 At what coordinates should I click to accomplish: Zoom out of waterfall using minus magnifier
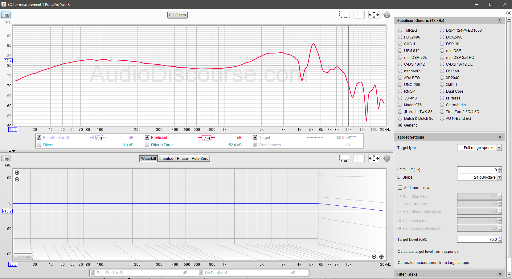pos(17,179)
